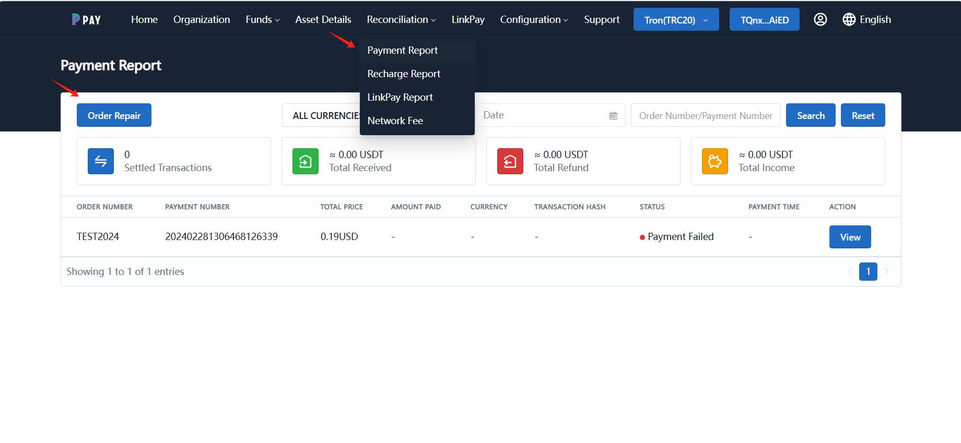
Task: View order TEST2024 details
Action: tap(850, 237)
